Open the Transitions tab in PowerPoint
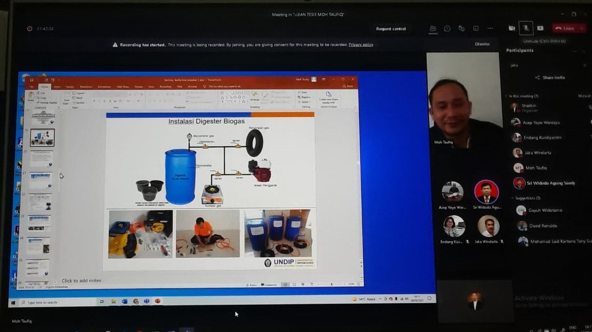The width and height of the screenshot is (592, 332). [x=86, y=87]
